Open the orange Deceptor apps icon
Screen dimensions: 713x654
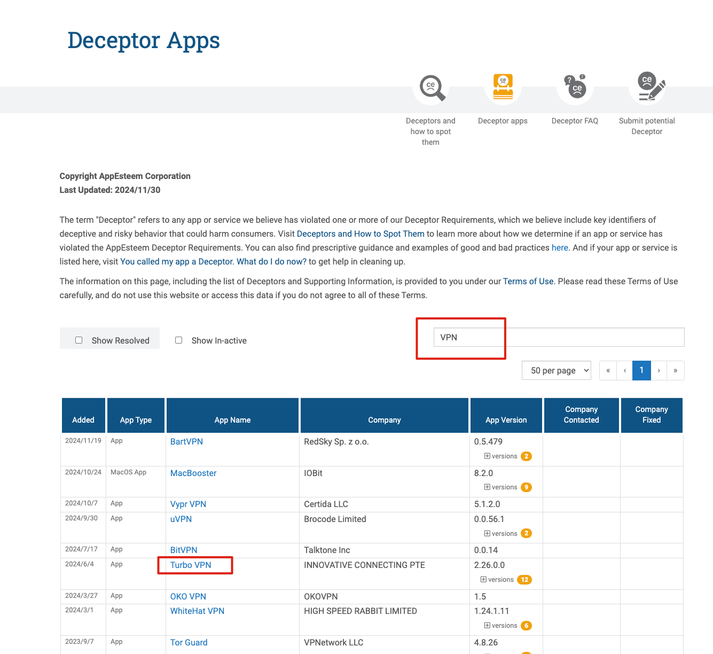(x=503, y=87)
